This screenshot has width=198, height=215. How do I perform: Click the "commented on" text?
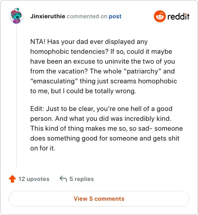pyautogui.click(x=87, y=16)
